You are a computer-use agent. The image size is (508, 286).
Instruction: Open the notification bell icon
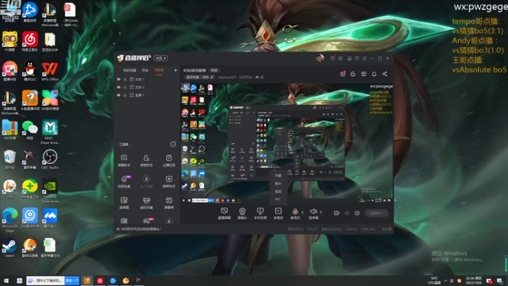pyautogui.click(x=374, y=74)
